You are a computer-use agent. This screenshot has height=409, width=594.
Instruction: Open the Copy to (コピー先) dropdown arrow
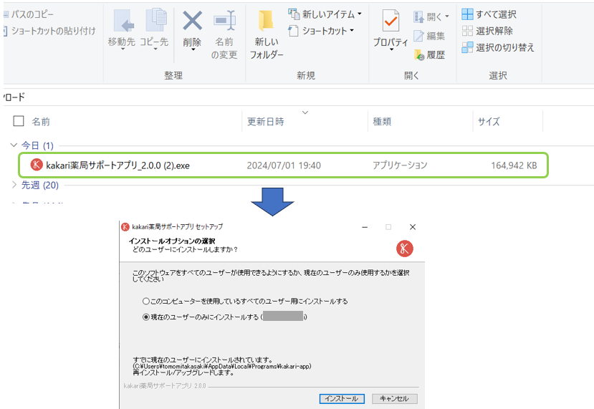[155, 49]
